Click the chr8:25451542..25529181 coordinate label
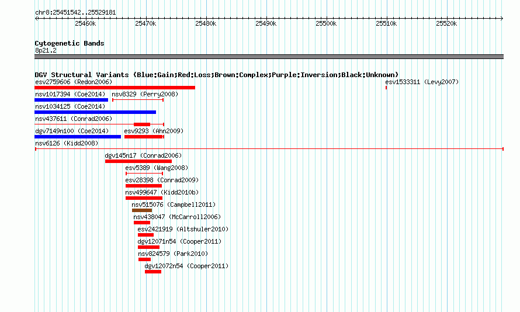The image size is (520, 312). click(x=75, y=13)
